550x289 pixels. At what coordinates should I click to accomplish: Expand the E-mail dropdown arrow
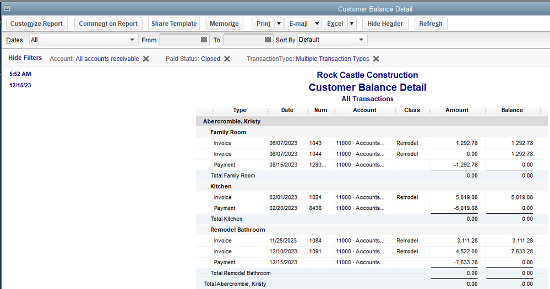(317, 24)
